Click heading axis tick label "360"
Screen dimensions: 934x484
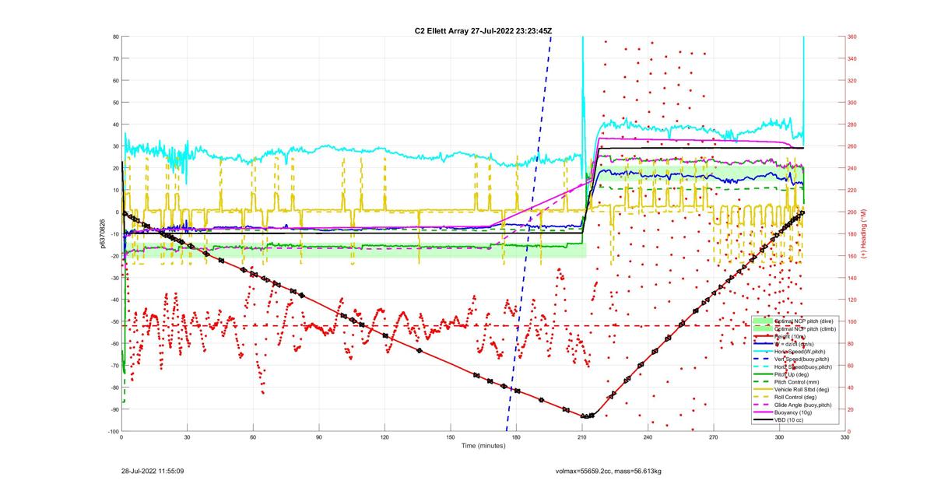(854, 37)
